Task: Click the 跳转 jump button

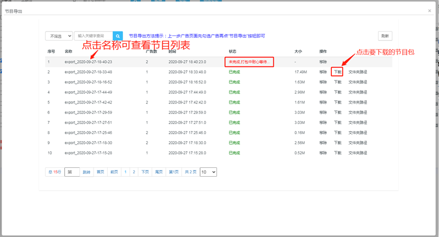Action: (86, 172)
